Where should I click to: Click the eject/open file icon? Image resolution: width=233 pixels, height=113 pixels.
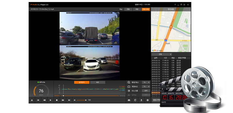tap(32, 100)
